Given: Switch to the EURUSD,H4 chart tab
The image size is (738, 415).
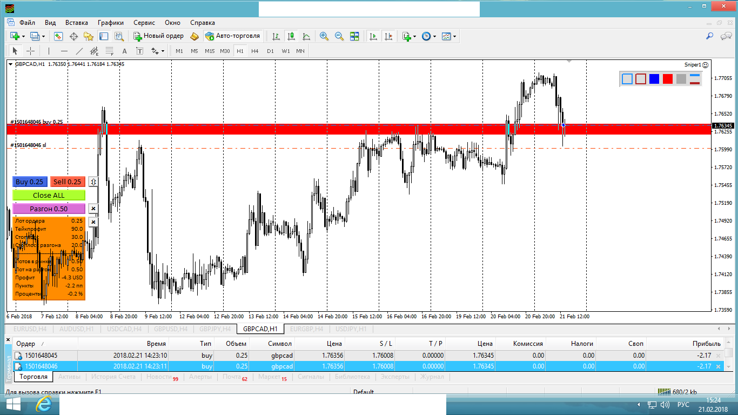Looking at the screenshot, I should (x=30, y=329).
